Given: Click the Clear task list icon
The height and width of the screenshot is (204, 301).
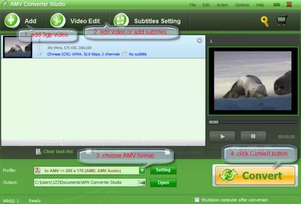Looking at the screenshot, I should pyautogui.click(x=39, y=152).
